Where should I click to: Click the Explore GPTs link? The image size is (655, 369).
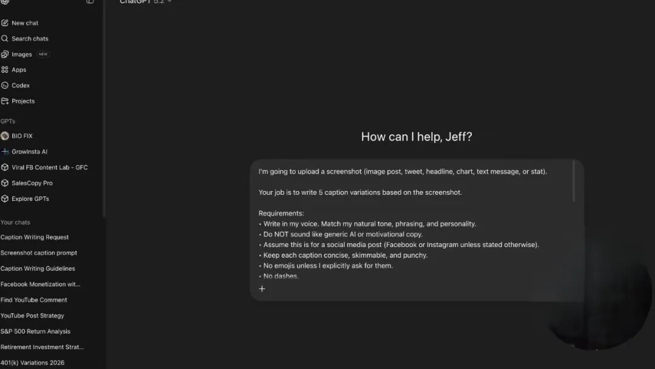click(30, 199)
